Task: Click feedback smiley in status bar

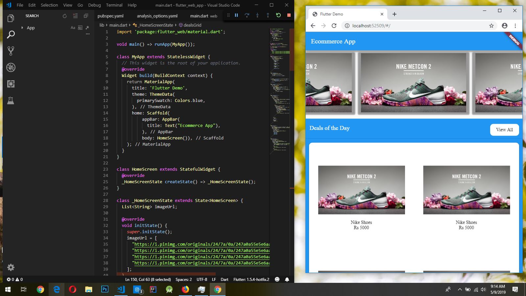Action: (x=277, y=279)
